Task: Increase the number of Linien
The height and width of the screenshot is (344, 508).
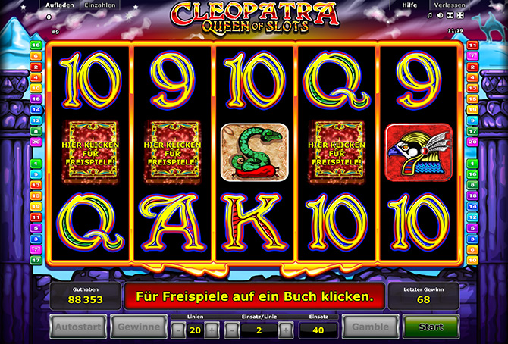Action: [x=212, y=330]
